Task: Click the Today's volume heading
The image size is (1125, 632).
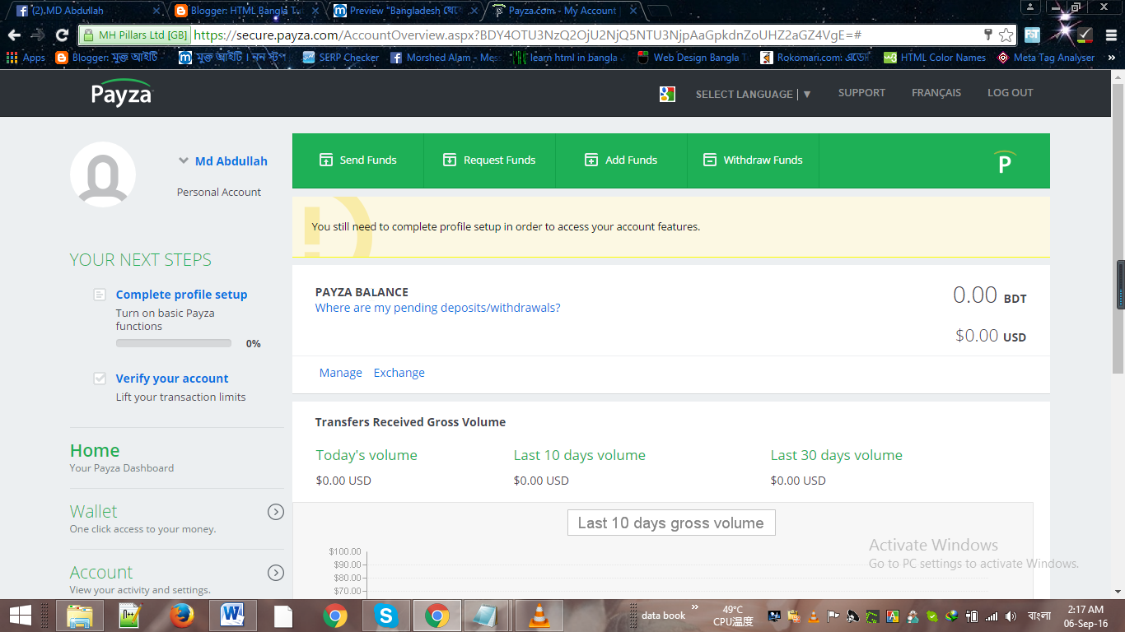Action: [x=366, y=455]
